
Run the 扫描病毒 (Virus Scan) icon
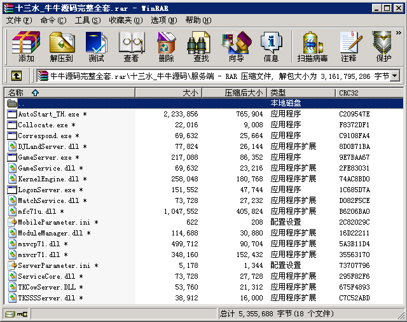point(312,46)
